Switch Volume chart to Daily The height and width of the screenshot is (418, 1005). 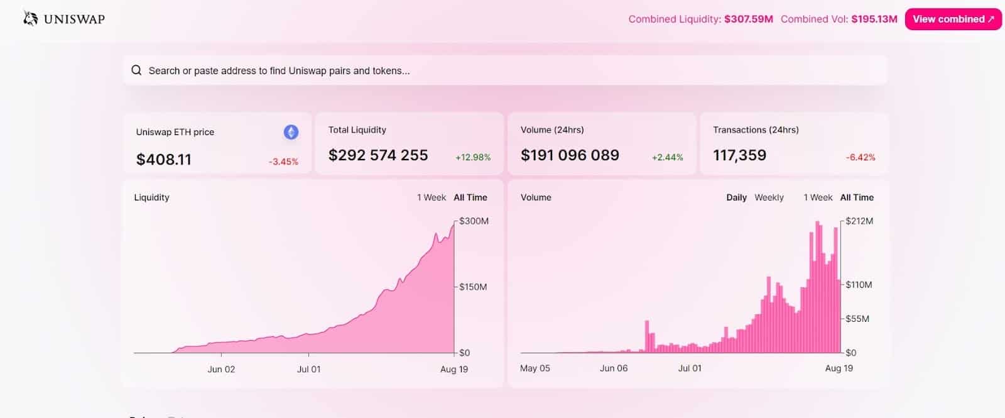tap(736, 197)
